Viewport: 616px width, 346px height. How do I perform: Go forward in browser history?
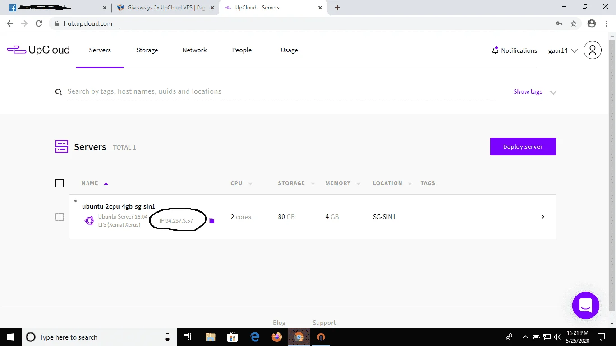pyautogui.click(x=24, y=23)
